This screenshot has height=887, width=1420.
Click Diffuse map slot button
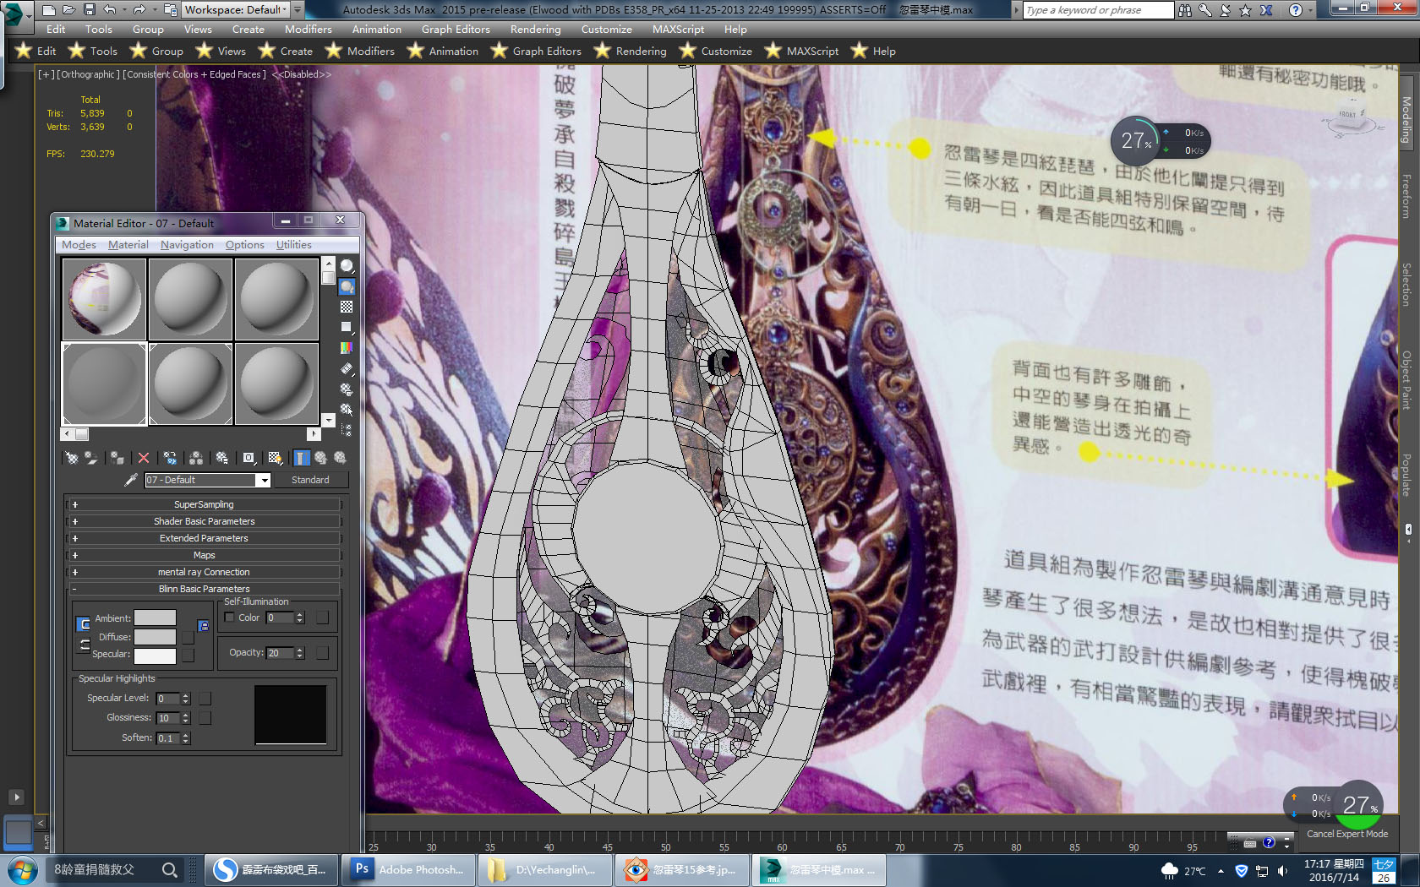(x=188, y=637)
